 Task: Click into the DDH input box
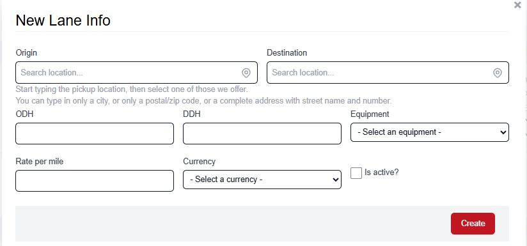pos(262,134)
